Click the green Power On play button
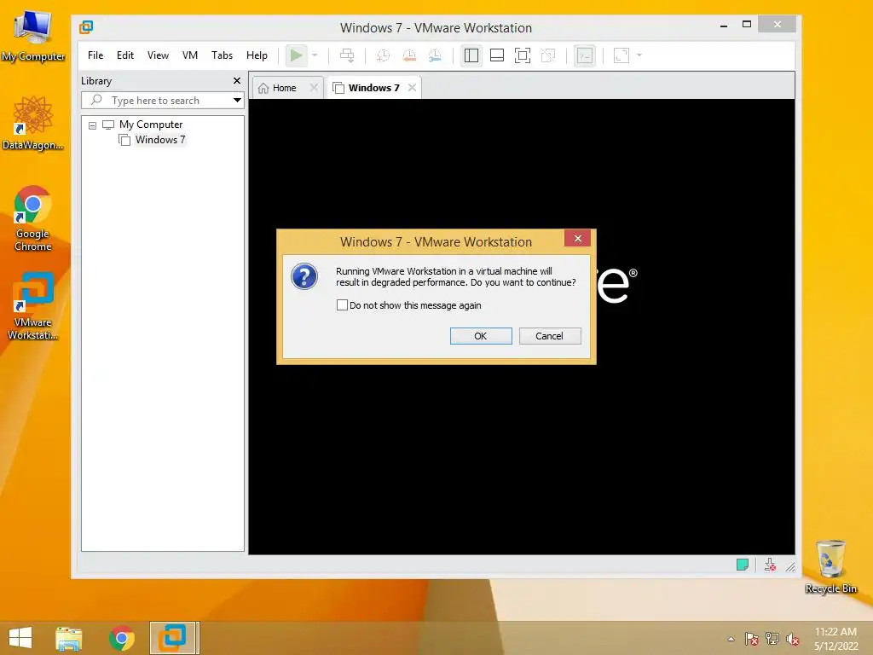This screenshot has width=873, height=655. [296, 55]
